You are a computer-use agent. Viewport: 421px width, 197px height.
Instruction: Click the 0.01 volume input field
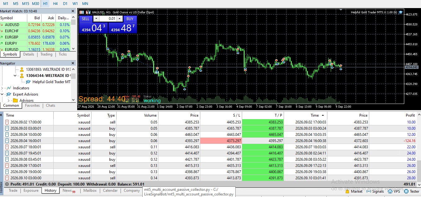(108, 19)
